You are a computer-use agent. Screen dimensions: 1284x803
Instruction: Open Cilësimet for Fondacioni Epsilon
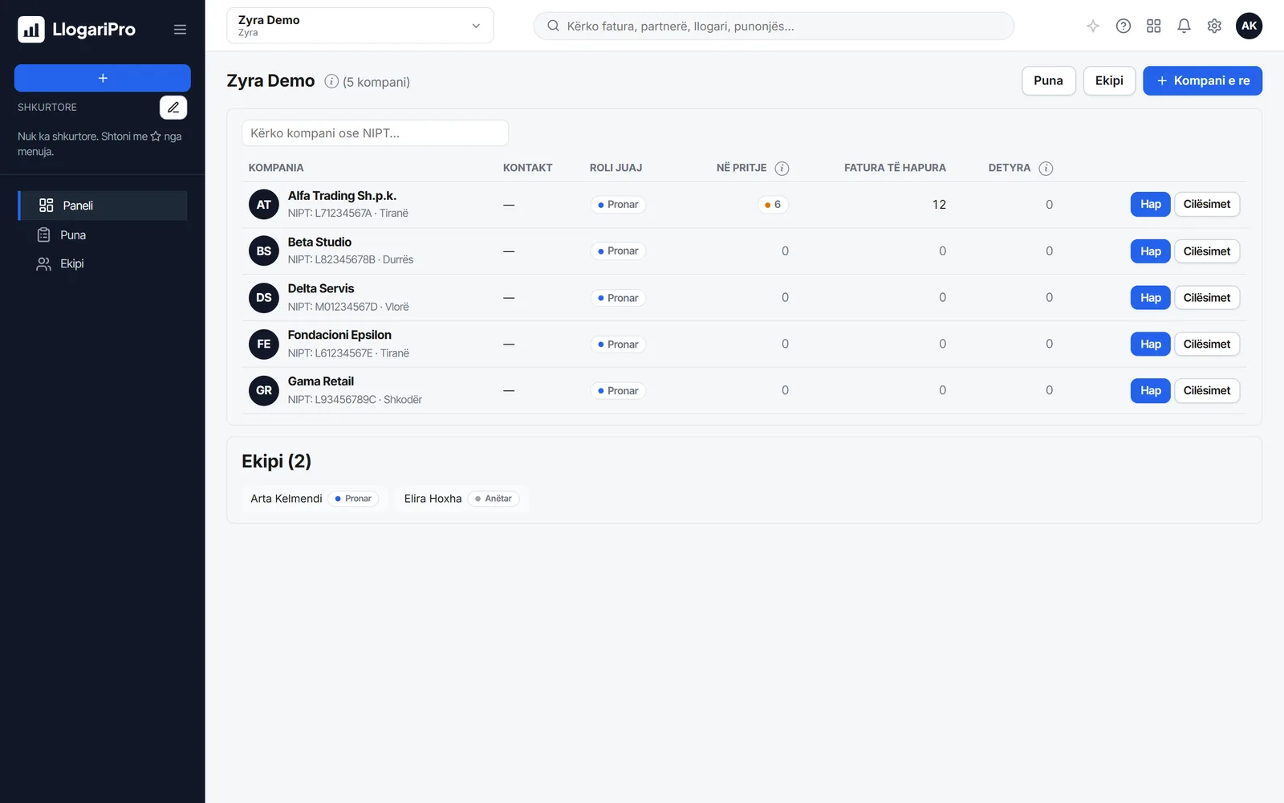click(x=1207, y=344)
